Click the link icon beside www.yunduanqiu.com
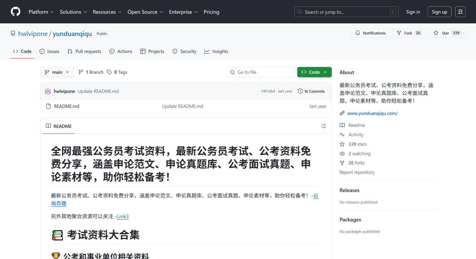The width and height of the screenshot is (476, 259). 342,113
